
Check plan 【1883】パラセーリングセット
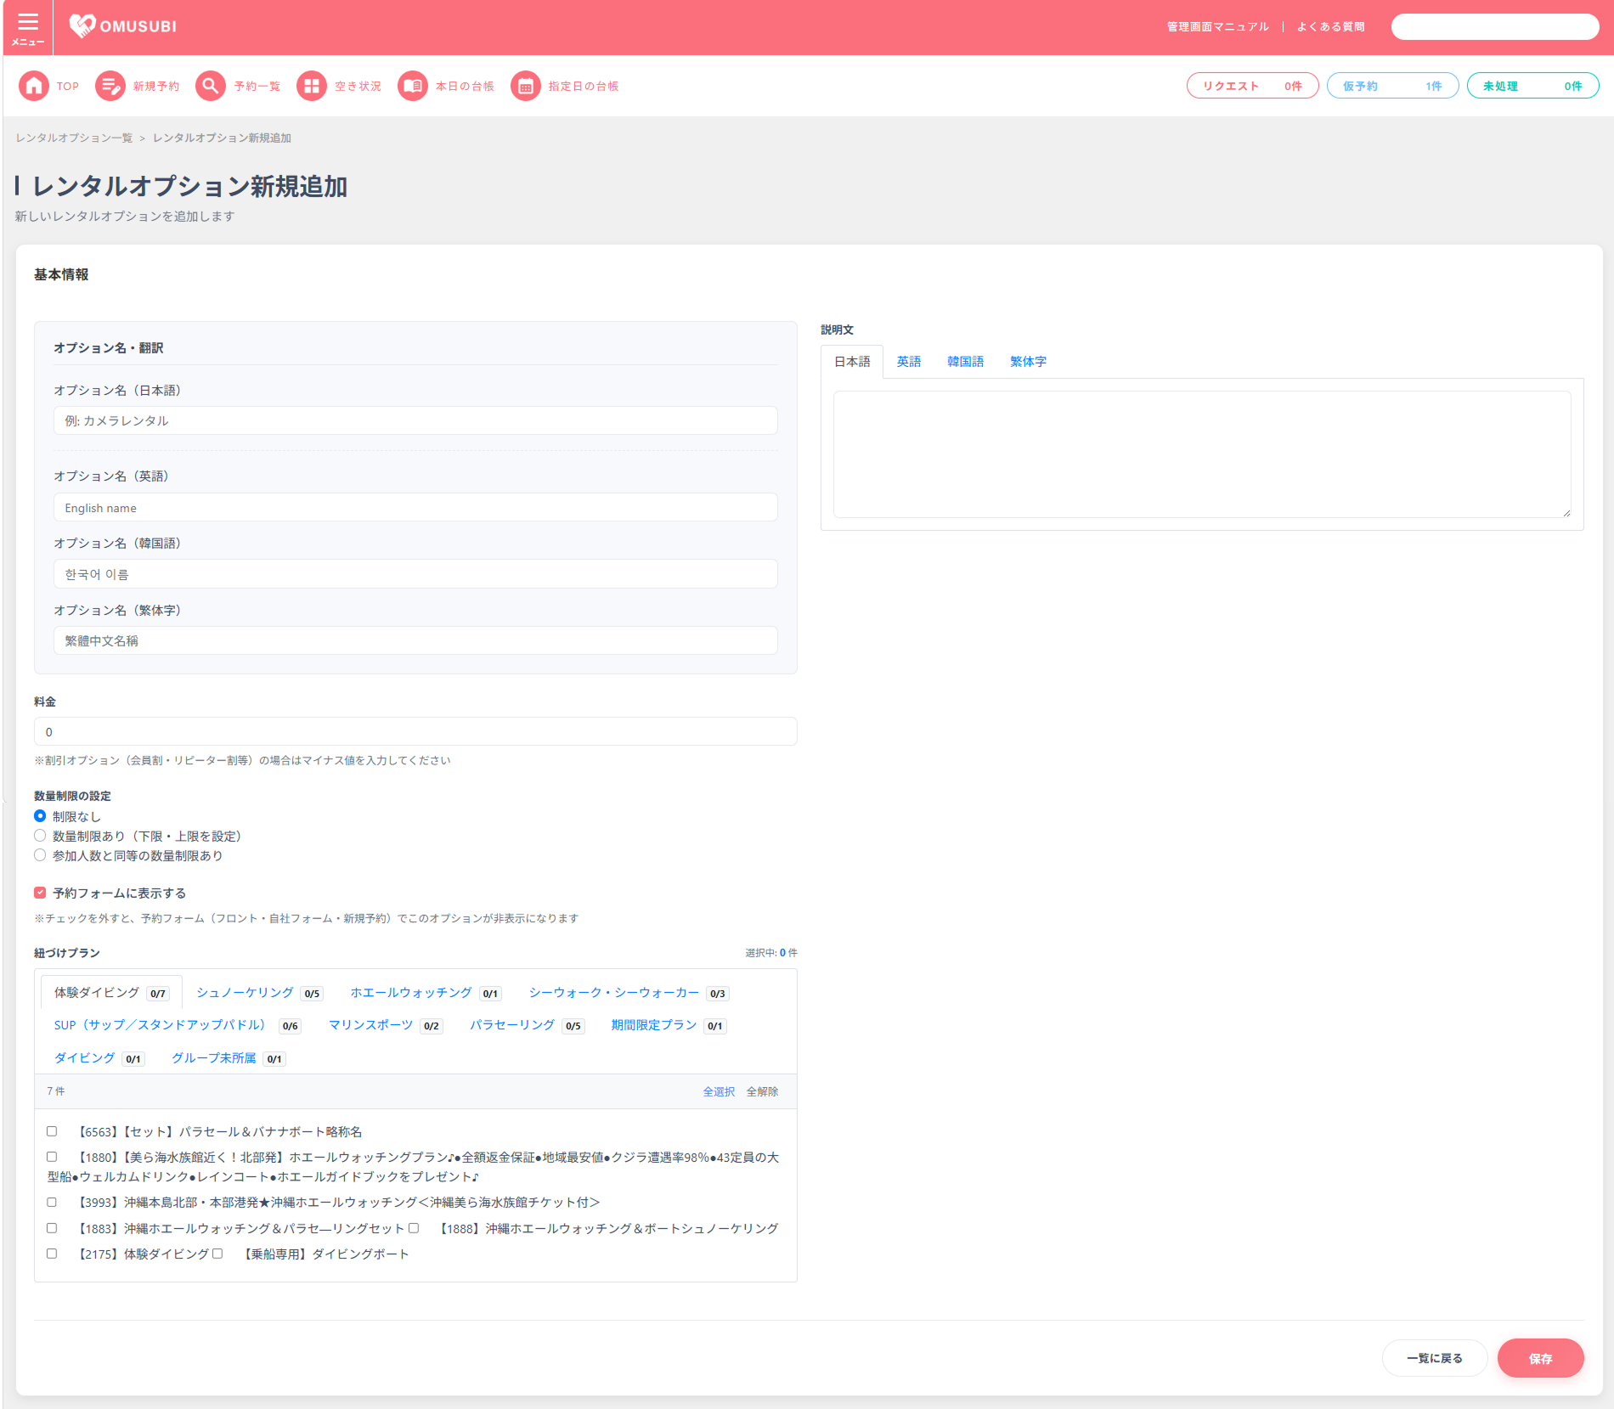[x=52, y=1228]
